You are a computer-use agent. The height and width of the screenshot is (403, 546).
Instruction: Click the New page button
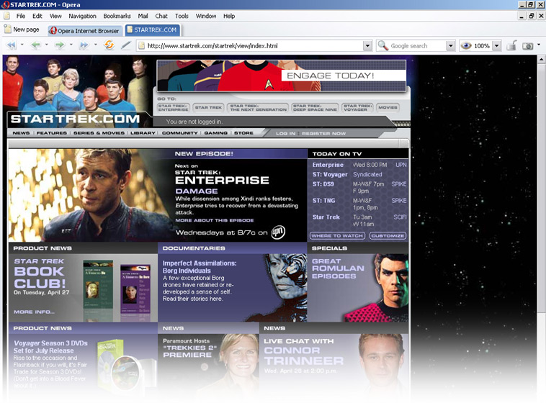(22, 30)
